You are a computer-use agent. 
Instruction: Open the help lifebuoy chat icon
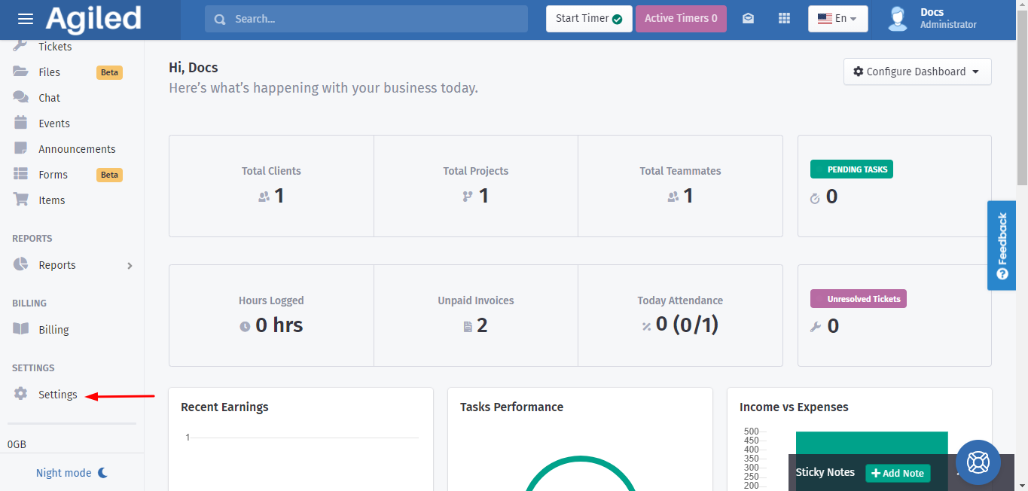tap(978, 462)
